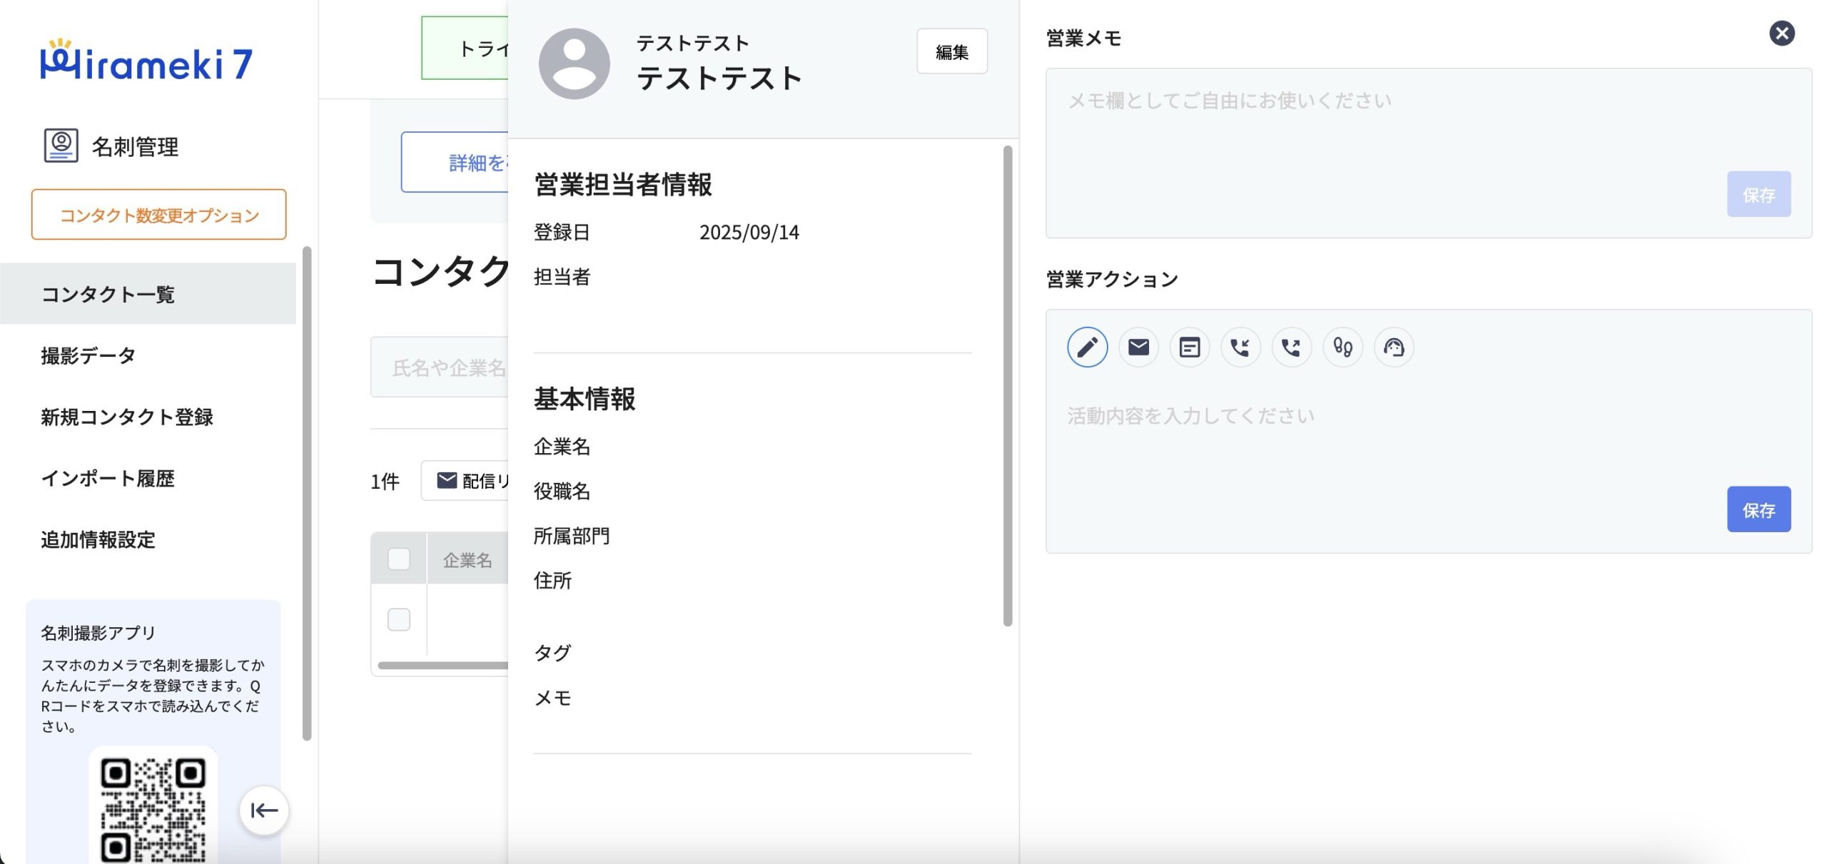1827x864 pixels.
Task: Click the コンタクト数変更オプション button
Action: click(158, 215)
